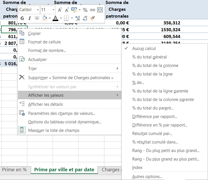The image size is (208, 180).
Task: Toggle bold (G) formatting
Action: click(x=22, y=18)
